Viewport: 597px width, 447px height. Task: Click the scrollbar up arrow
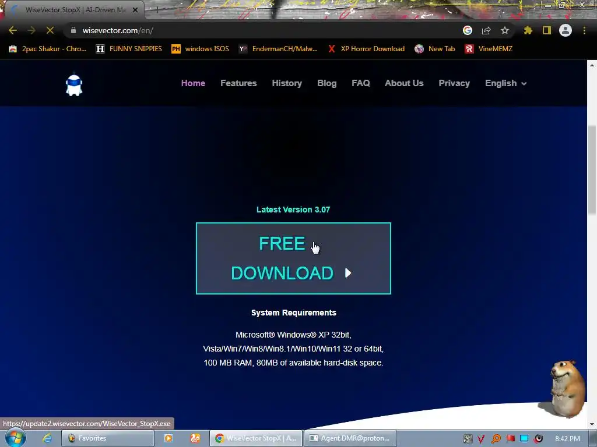[x=592, y=65]
